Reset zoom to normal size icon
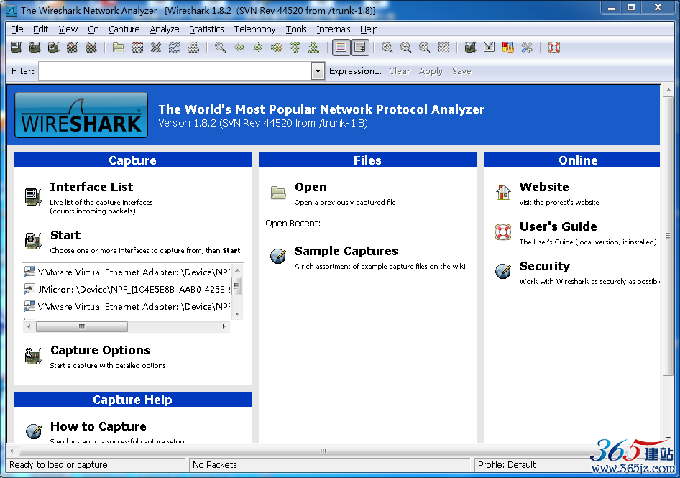 (x=424, y=47)
